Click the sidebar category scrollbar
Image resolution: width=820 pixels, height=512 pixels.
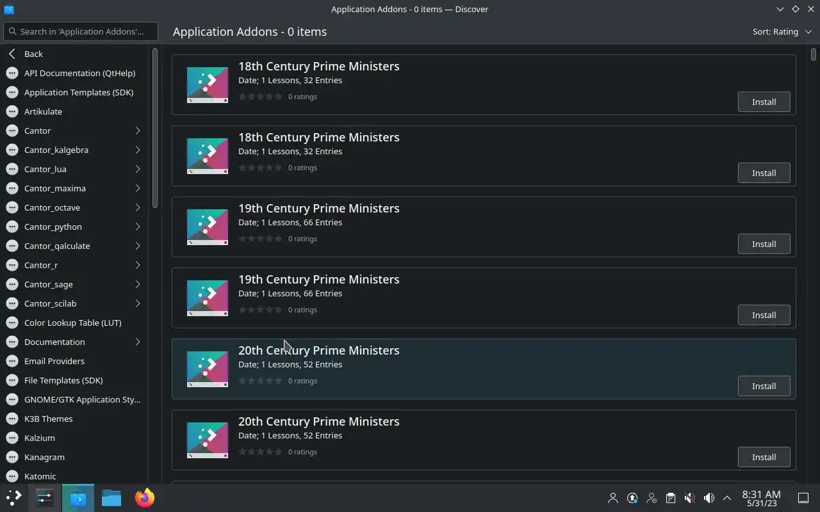pyautogui.click(x=154, y=128)
